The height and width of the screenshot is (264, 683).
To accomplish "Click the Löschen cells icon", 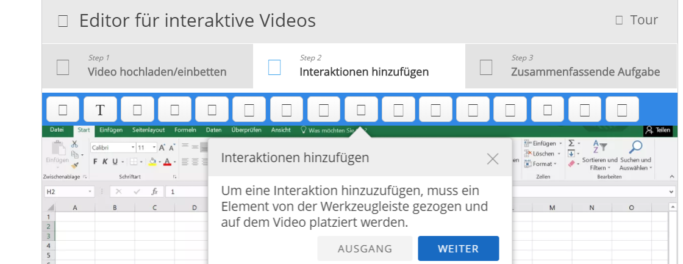I will tap(528, 154).
